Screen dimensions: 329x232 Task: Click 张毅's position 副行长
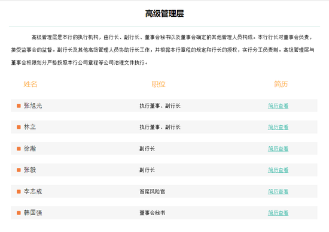point(147,170)
